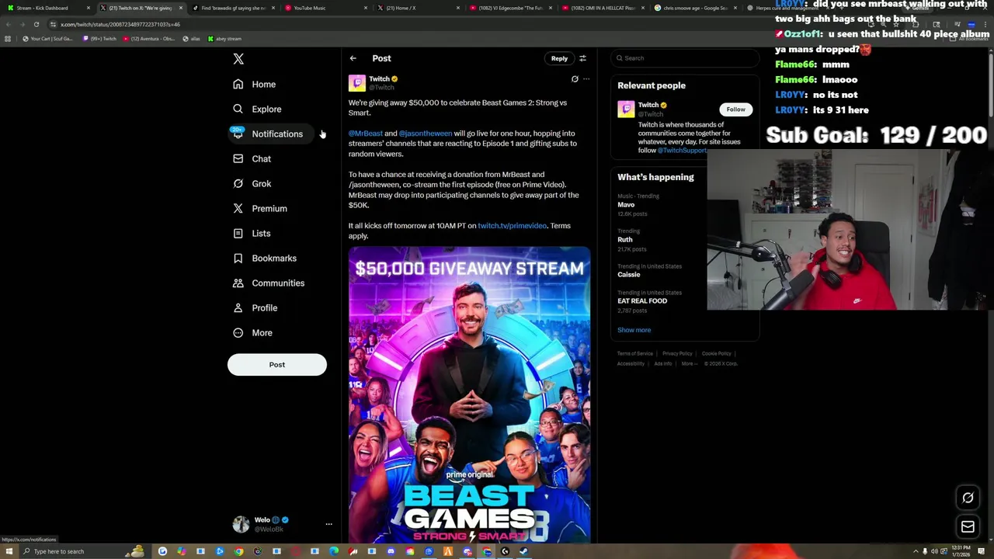Open Steam in taskbar

523,551
